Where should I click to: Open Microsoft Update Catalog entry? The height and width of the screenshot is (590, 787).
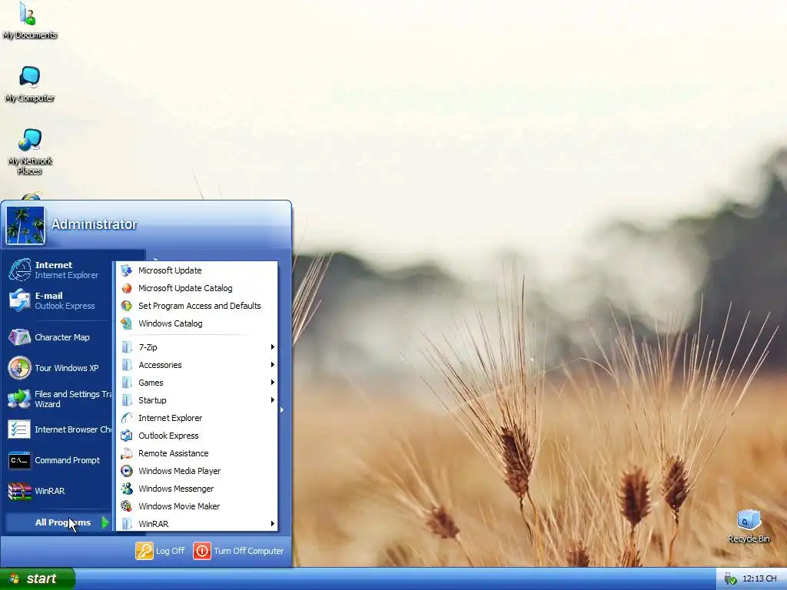click(x=197, y=288)
